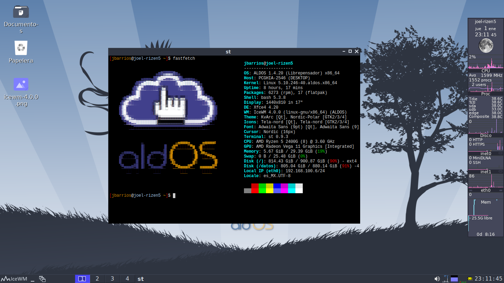Viewport: 504px width, 283px height.
Task: Expand the Disco panel in GKrellM
Action: coord(485,135)
